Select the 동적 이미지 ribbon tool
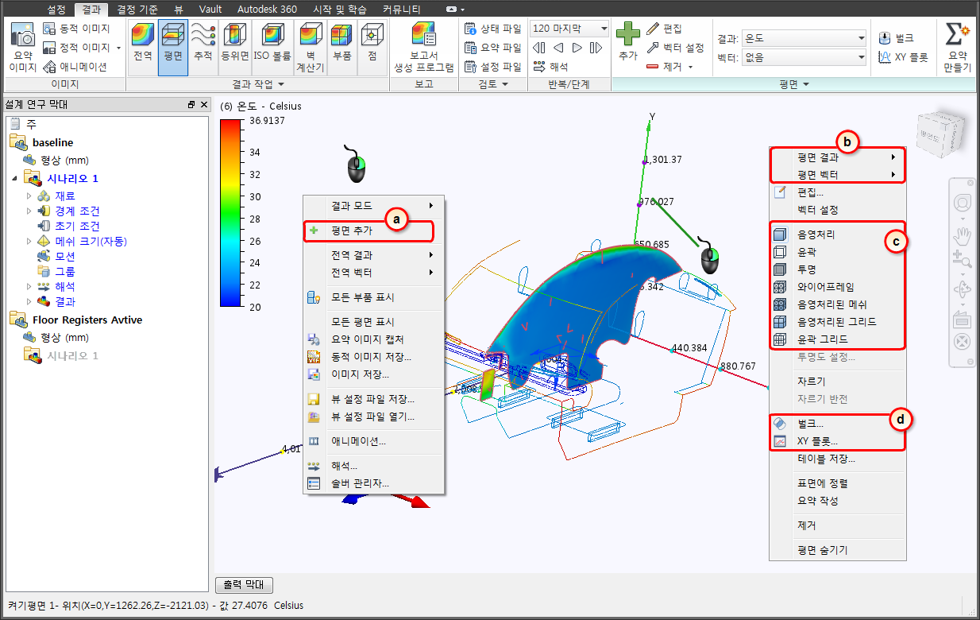This screenshot has height=620, width=980. tap(76, 29)
